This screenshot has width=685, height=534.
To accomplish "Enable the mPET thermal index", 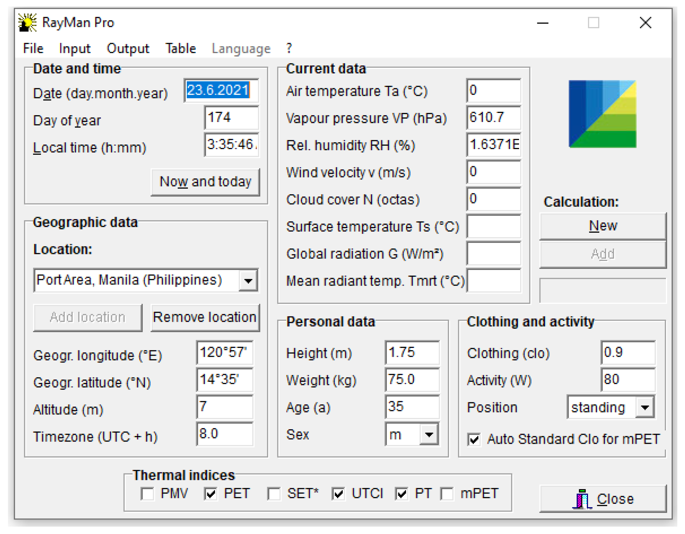I will pyautogui.click(x=446, y=493).
